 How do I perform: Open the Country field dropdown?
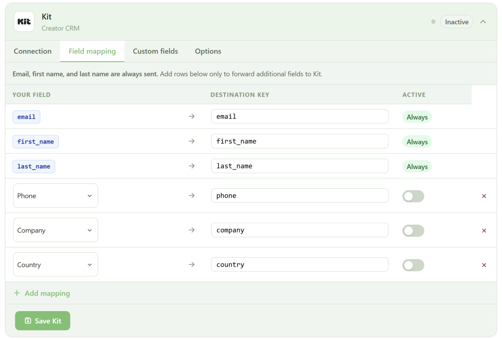point(55,265)
